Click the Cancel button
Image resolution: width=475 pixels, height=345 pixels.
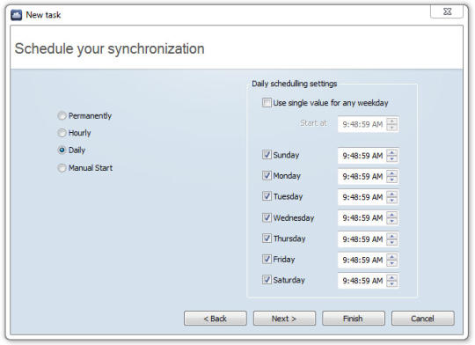pyautogui.click(x=422, y=319)
